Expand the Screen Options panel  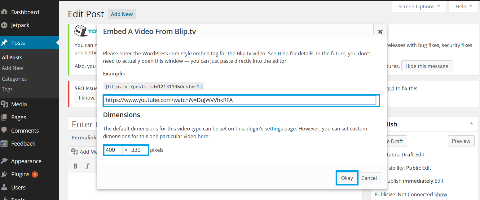[419, 6]
